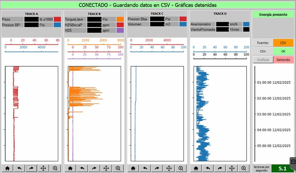Click the TRACK C header label
Screen dimensions: 296x173
(157, 14)
